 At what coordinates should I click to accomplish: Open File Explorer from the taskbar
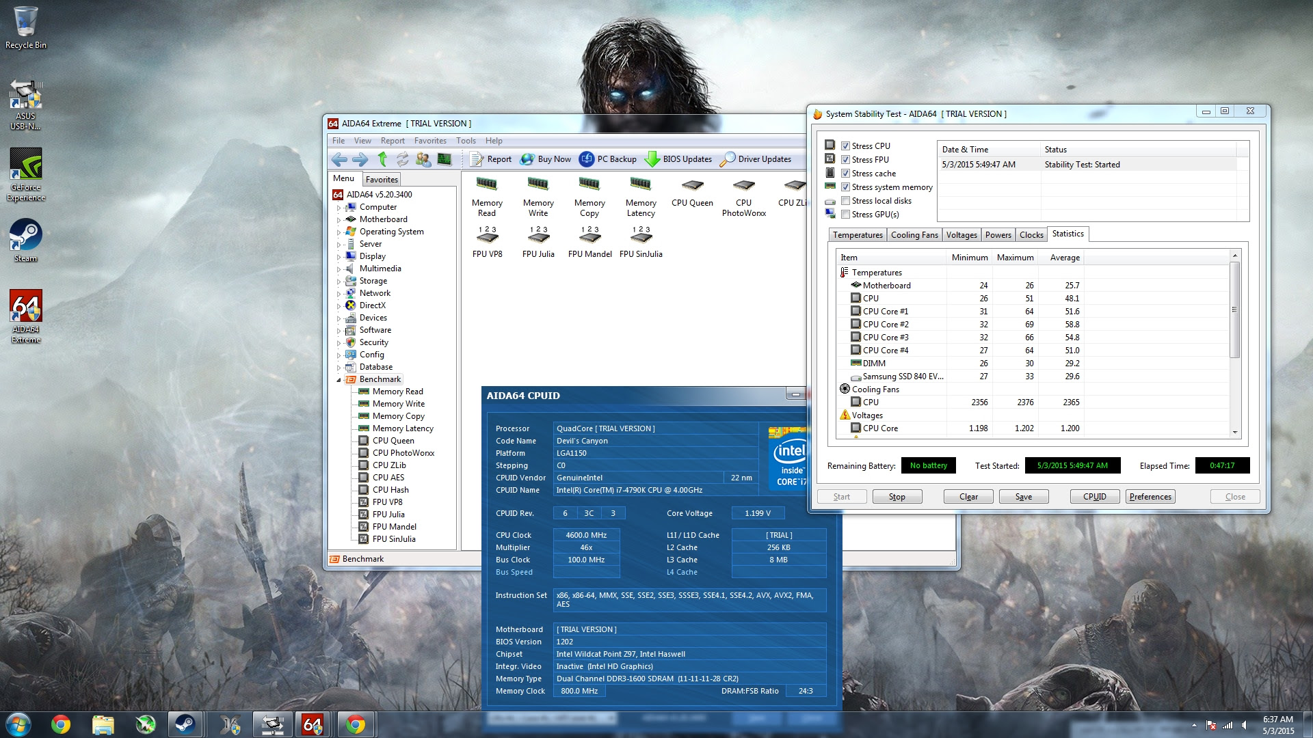pos(103,724)
